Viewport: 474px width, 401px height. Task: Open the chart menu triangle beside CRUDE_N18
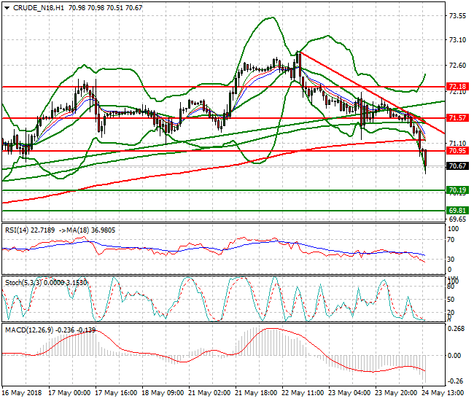7,8
